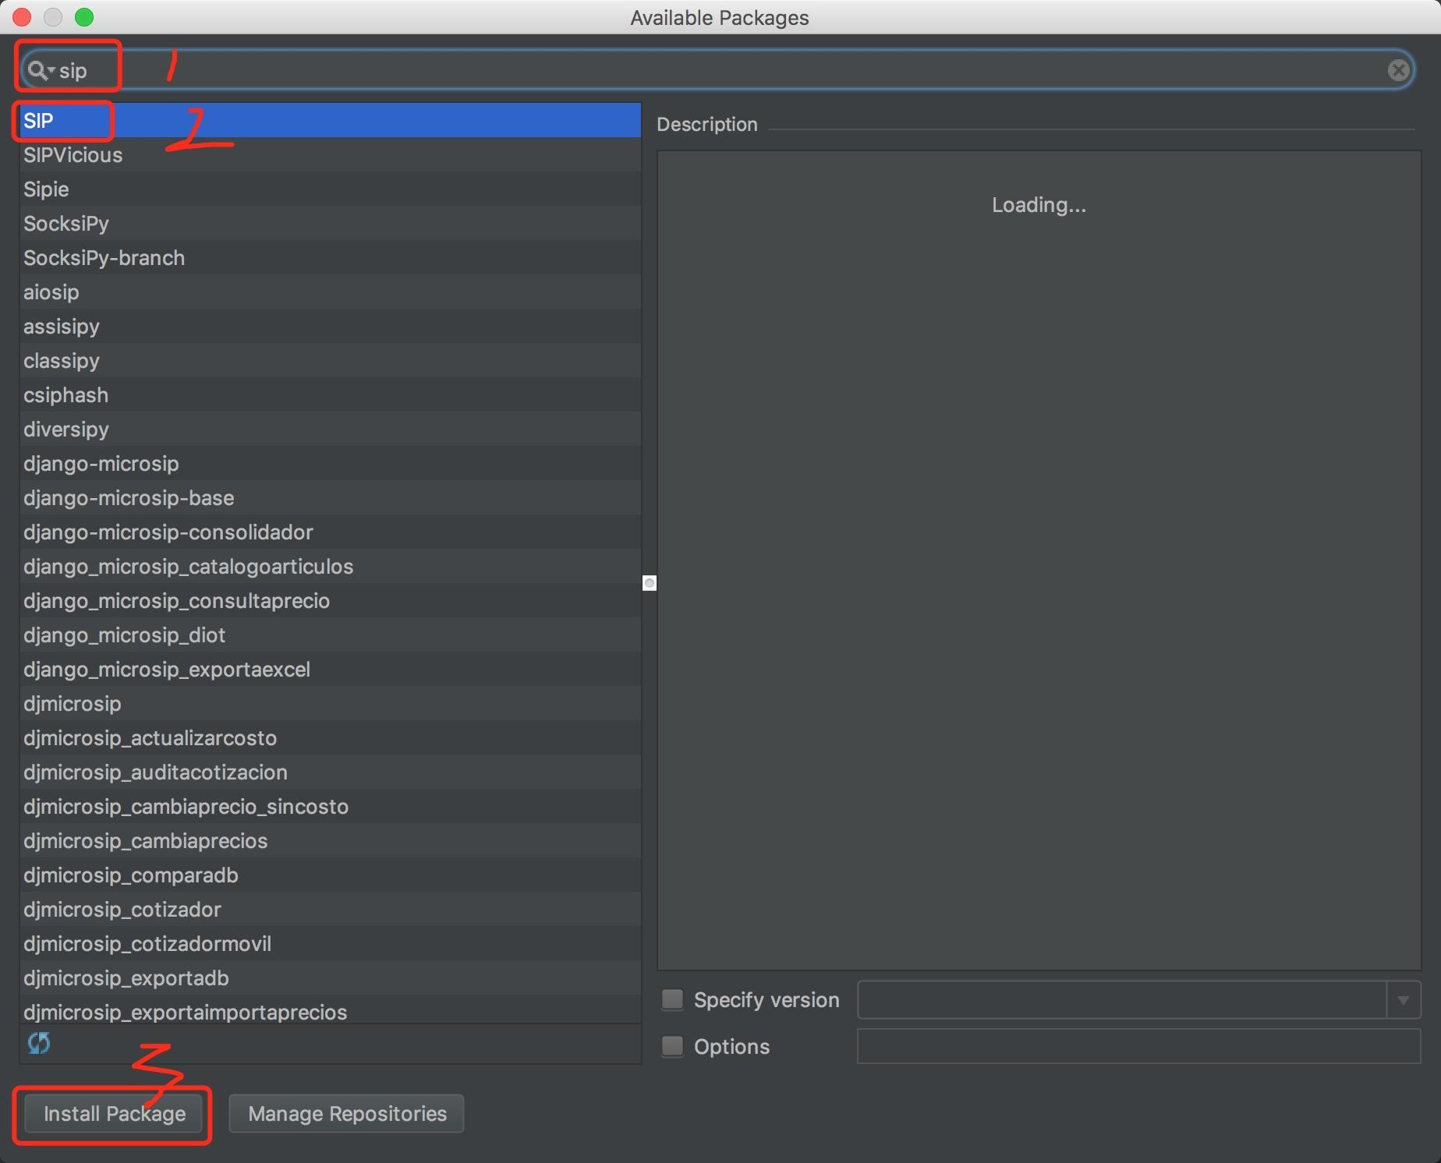Select djmicrosip_auditacotizacion package
Screen dimensions: 1441x1163
point(331,772)
